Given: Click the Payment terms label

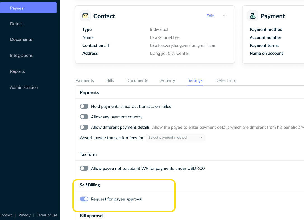Looking at the screenshot, I should click(x=264, y=46).
